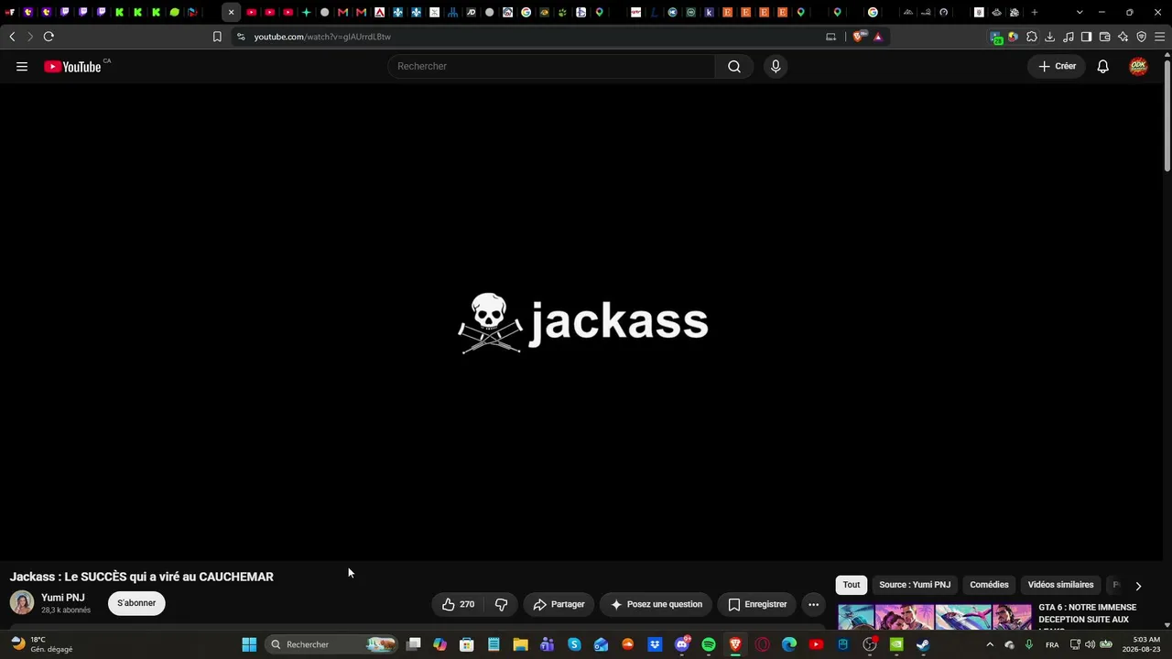
Task: Click the Jackass video player
Action: pos(582,321)
